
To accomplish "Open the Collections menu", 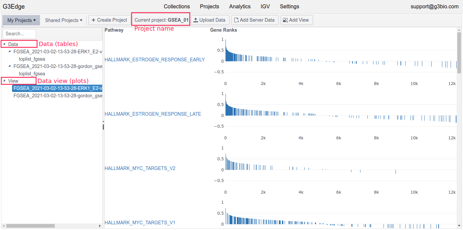I will (x=177, y=7).
